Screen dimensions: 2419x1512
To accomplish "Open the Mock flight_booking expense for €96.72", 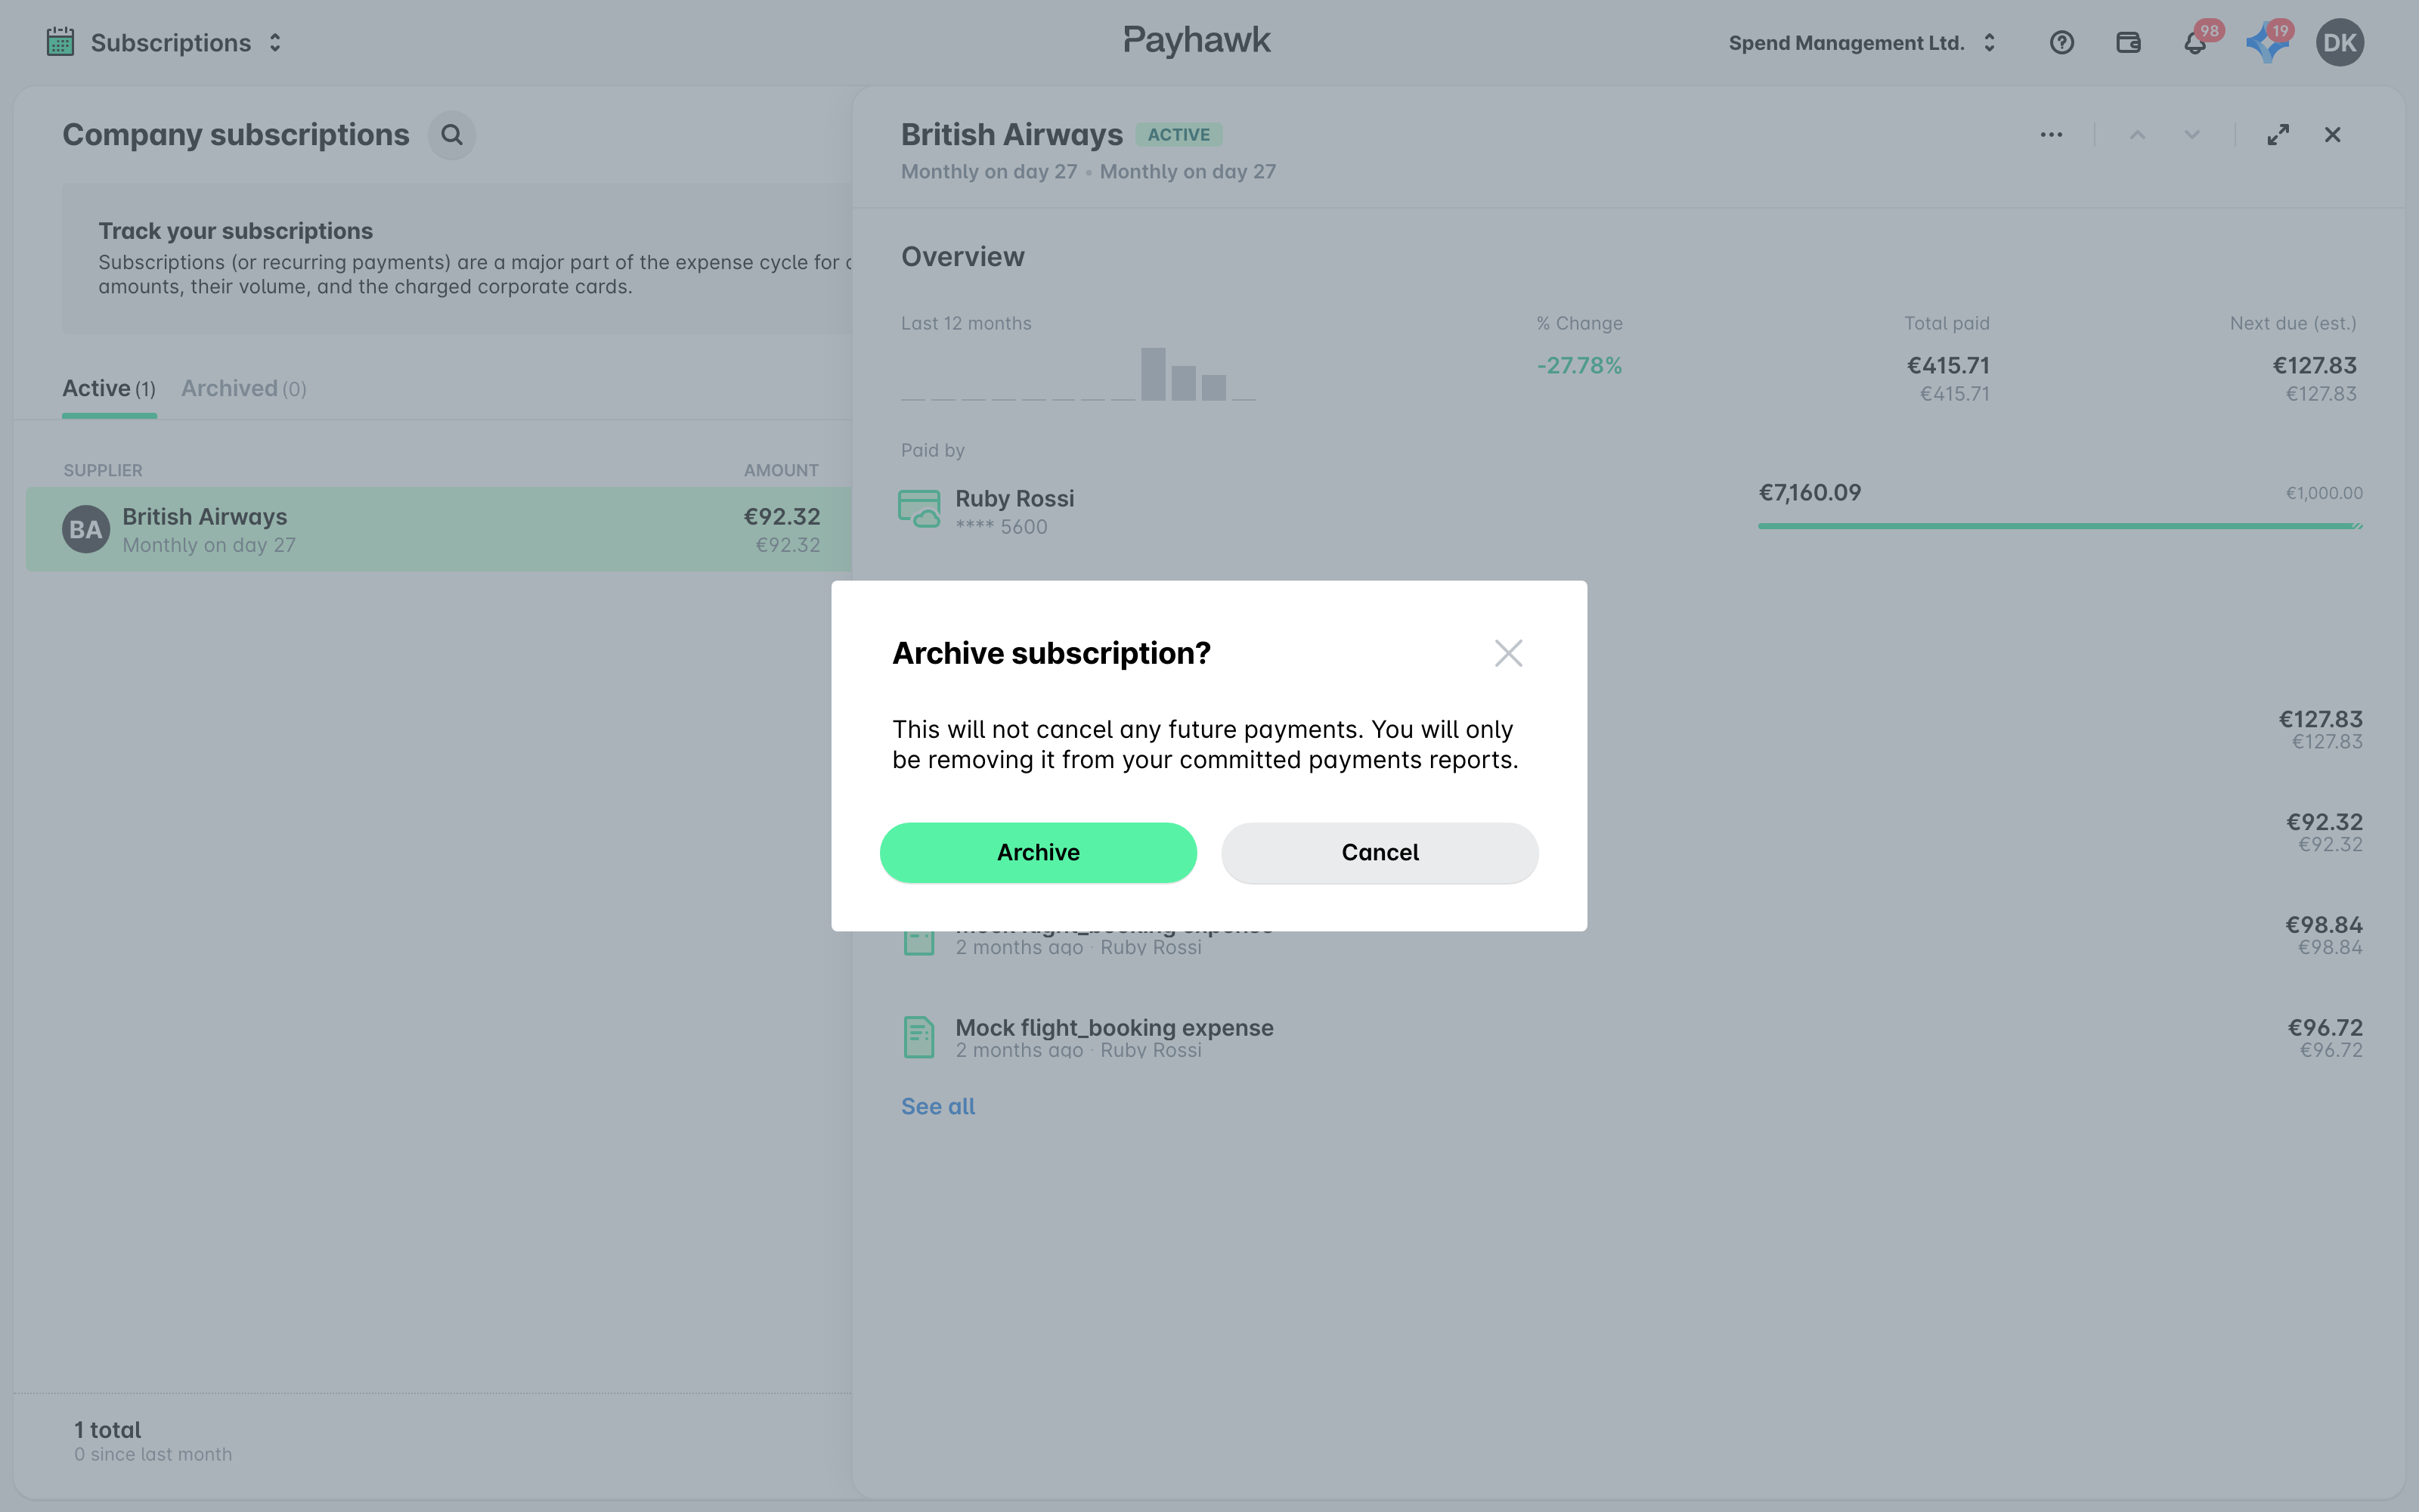I will pyautogui.click(x=1631, y=1037).
